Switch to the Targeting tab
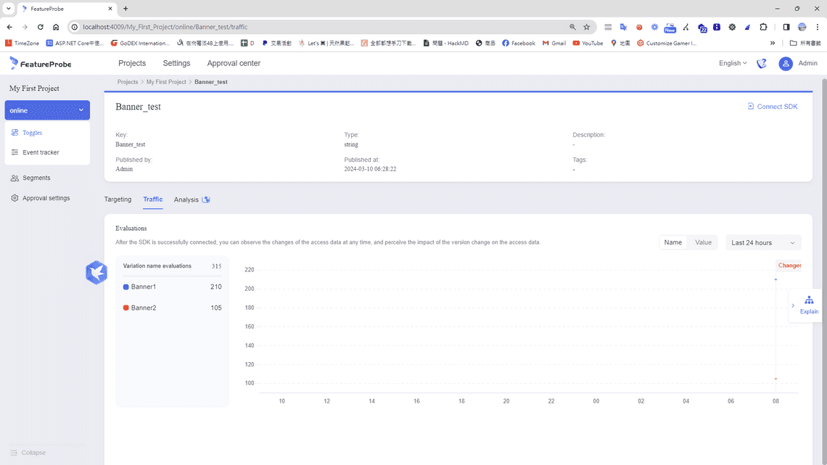Viewport: 827px width, 465px height. pos(118,199)
